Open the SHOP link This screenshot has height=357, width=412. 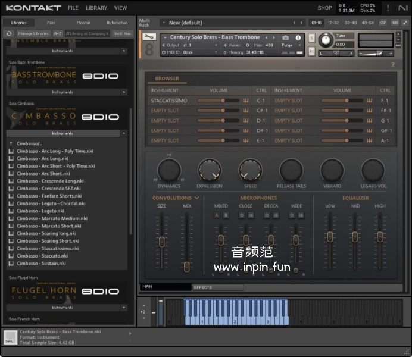coord(324,8)
